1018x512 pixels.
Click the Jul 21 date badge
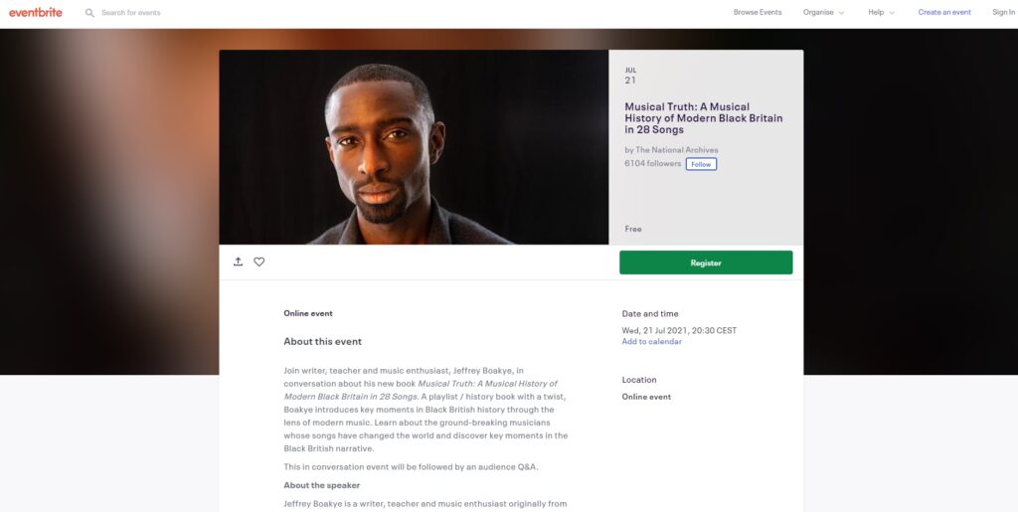point(630,76)
